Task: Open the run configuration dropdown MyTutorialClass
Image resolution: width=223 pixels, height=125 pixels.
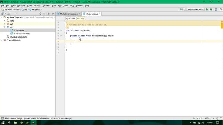Action: point(194,9)
